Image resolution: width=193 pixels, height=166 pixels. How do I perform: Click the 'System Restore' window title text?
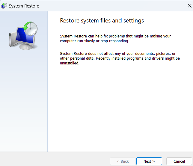(x=24, y=6)
